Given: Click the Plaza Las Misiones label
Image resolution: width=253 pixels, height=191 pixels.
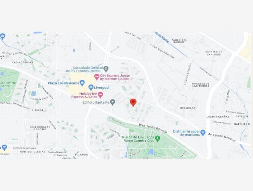Looking at the screenshot, I should (x=63, y=83).
